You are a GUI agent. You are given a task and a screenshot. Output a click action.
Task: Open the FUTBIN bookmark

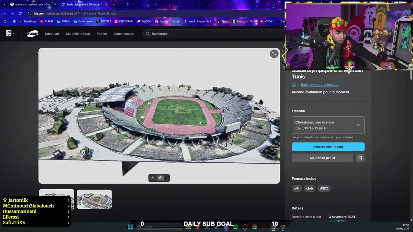64,22
